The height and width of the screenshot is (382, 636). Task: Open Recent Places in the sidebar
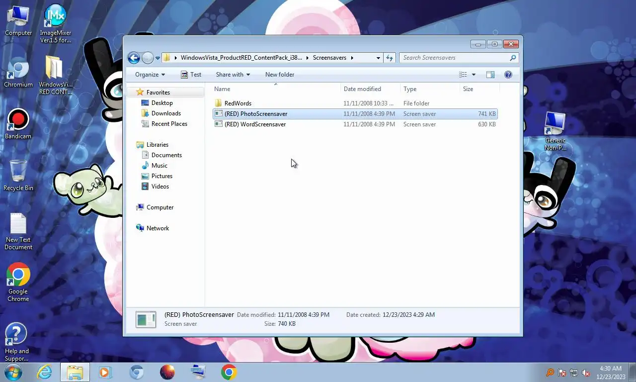point(169,124)
